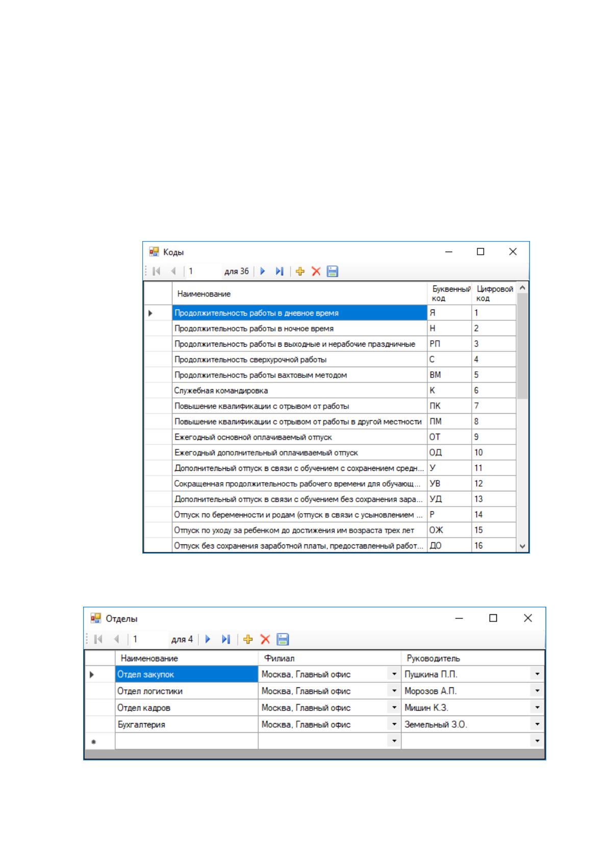Click the Отделы window title icon
Screen dimensions: 607x860
(x=95, y=618)
